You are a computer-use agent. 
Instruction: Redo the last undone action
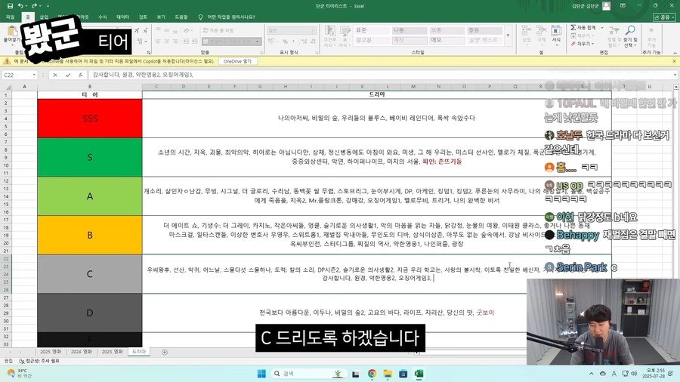[34, 6]
